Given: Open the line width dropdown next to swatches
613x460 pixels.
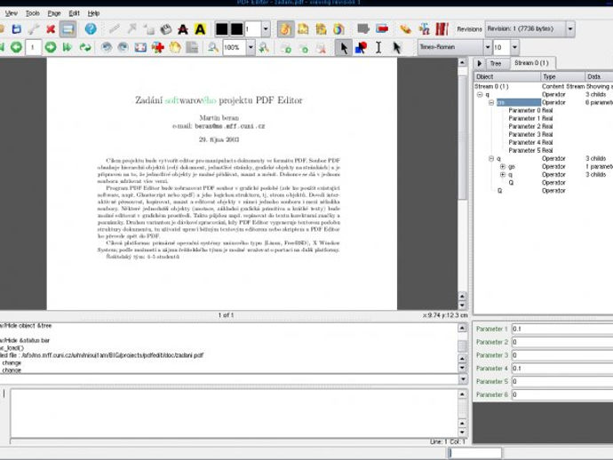Looking at the screenshot, I should tap(266, 29).
